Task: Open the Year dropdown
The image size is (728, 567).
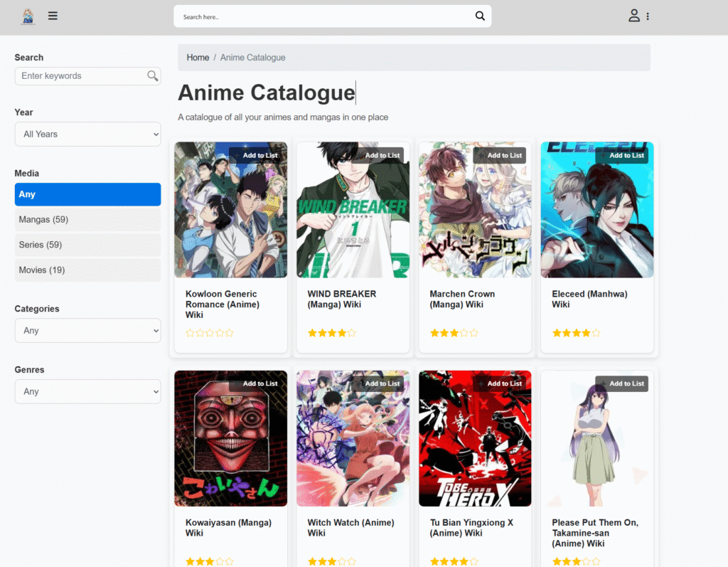Action: coord(87,134)
